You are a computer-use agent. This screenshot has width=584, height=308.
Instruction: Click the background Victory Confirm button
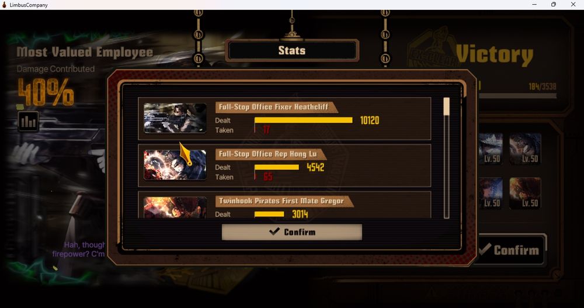(x=511, y=250)
